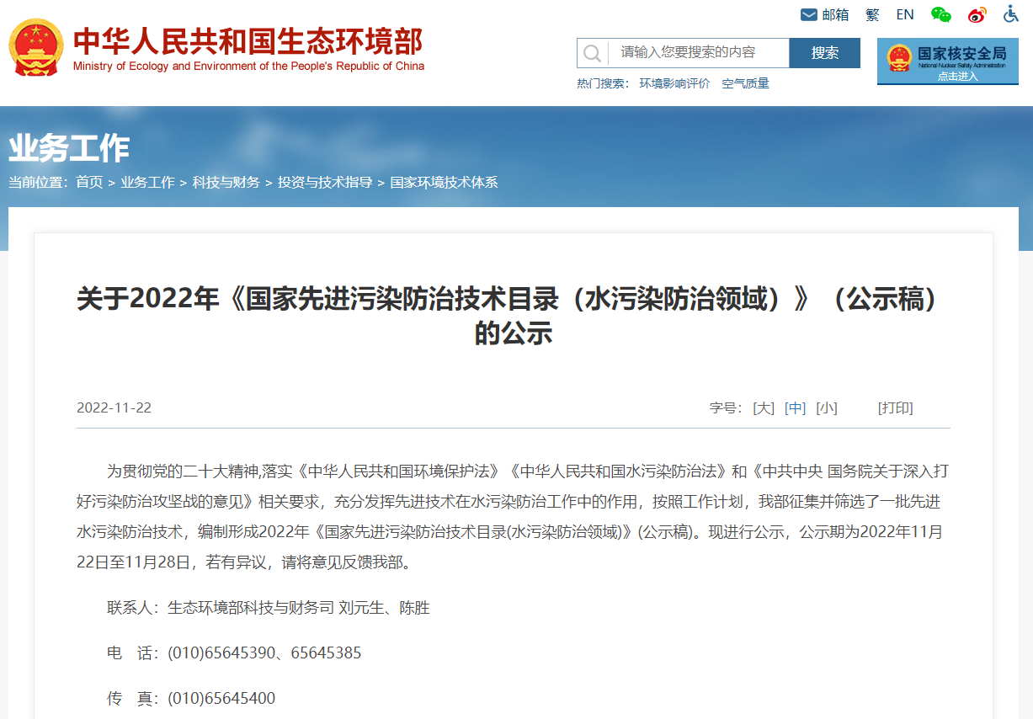The image size is (1033, 719).
Task: Go to 首页 in breadcrumb
Action: [x=89, y=182]
